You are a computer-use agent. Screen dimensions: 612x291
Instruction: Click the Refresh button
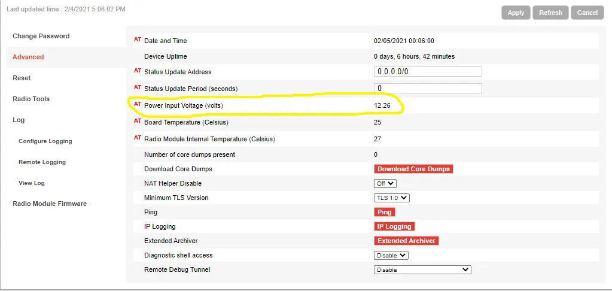click(x=550, y=13)
